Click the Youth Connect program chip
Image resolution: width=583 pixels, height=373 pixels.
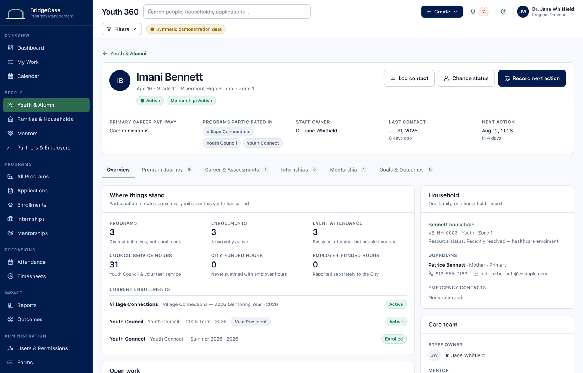point(263,143)
